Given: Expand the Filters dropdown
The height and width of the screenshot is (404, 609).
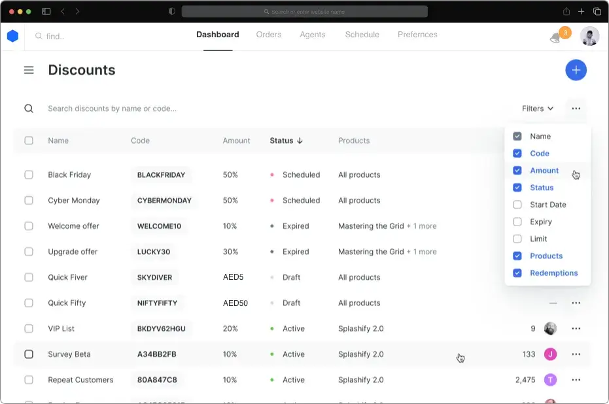Looking at the screenshot, I should (538, 109).
